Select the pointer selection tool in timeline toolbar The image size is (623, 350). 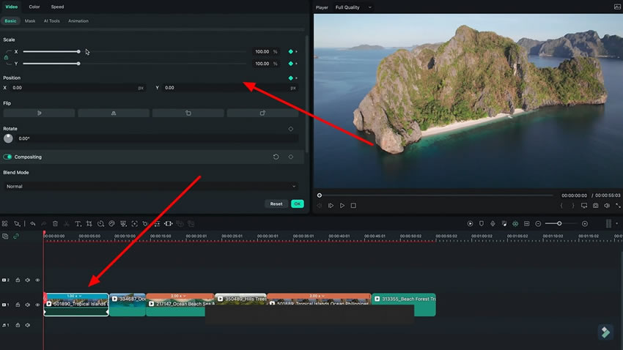point(17,224)
